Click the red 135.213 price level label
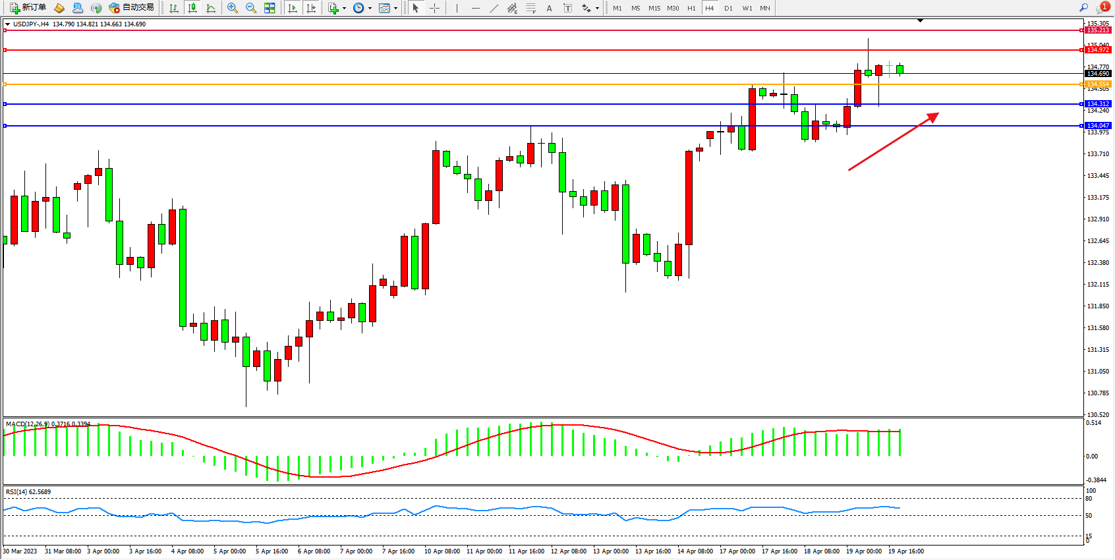 tap(1098, 30)
